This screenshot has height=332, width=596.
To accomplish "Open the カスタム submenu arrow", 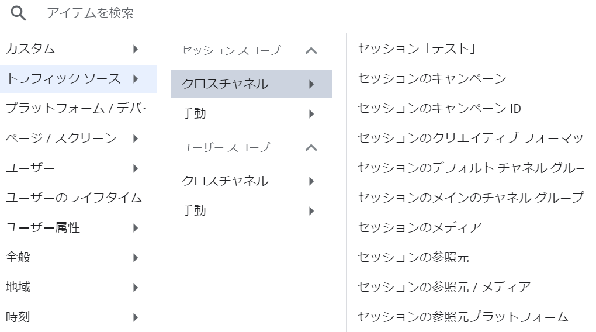I will [x=136, y=49].
